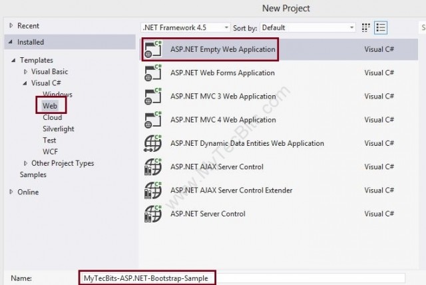
Task: Open the Sort by dropdown
Action: tap(308, 28)
